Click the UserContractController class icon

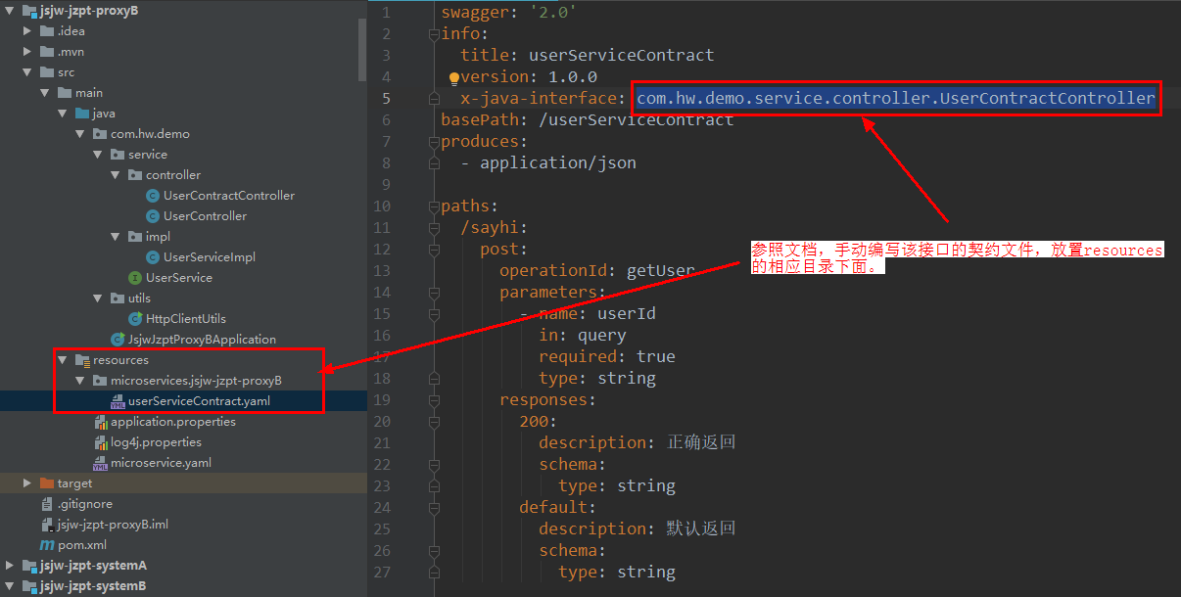tap(152, 195)
